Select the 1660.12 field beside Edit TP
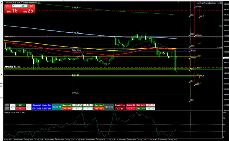 (x=150, y=109)
